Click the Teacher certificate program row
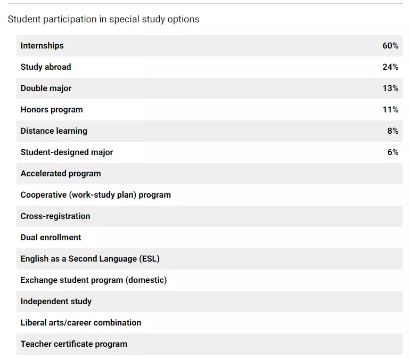The height and width of the screenshot is (358, 410). [x=74, y=344]
